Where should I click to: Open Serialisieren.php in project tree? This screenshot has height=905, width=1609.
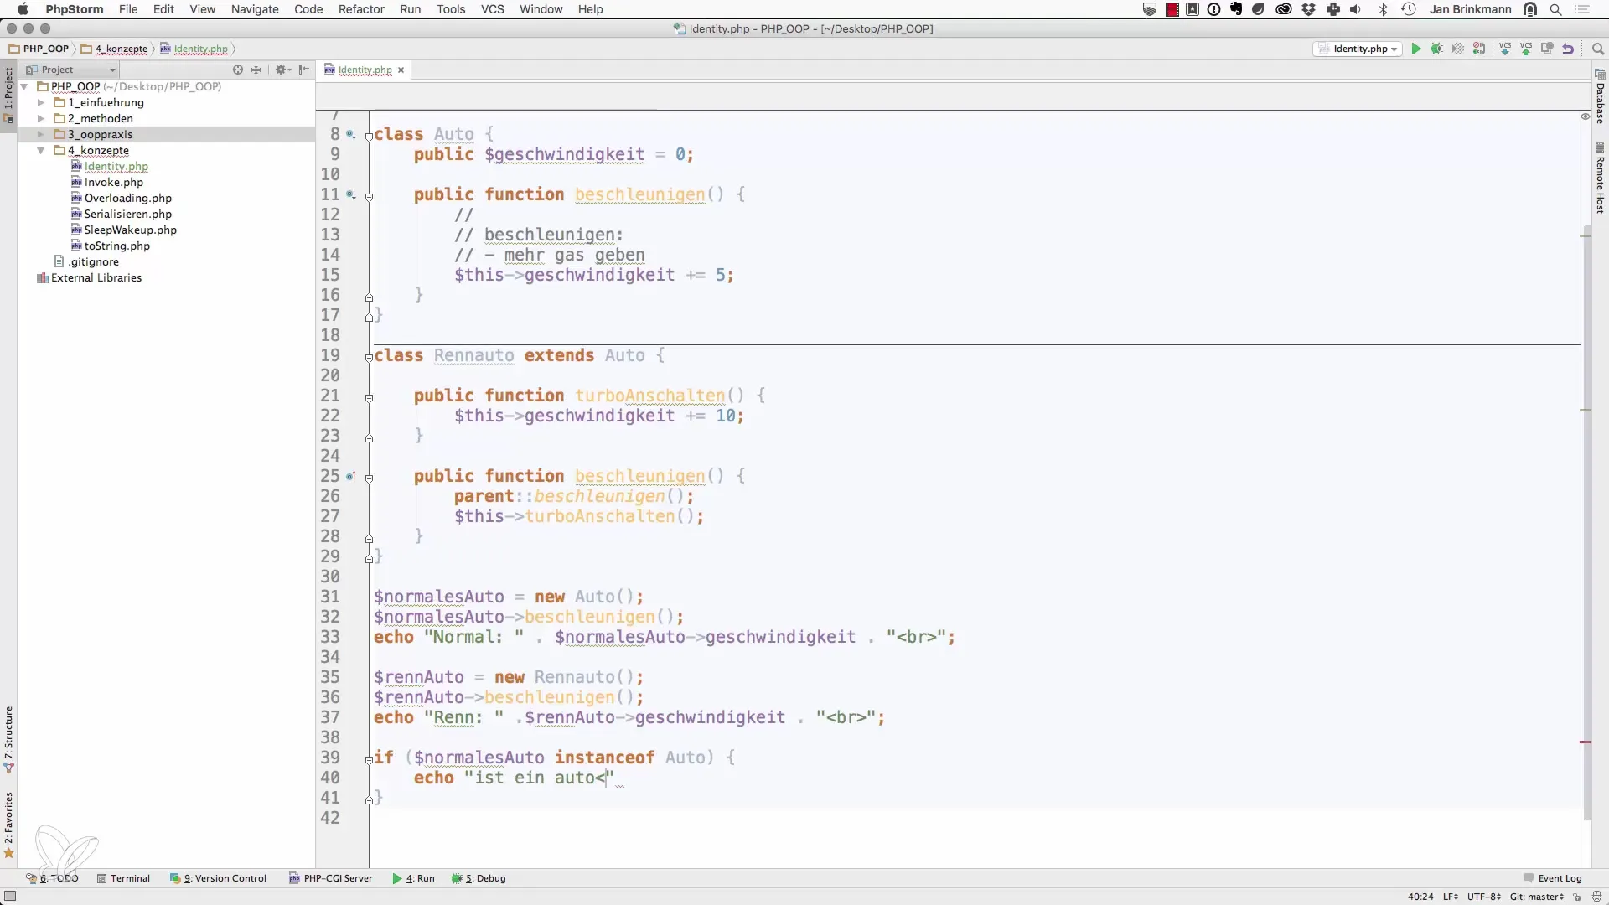click(x=122, y=214)
